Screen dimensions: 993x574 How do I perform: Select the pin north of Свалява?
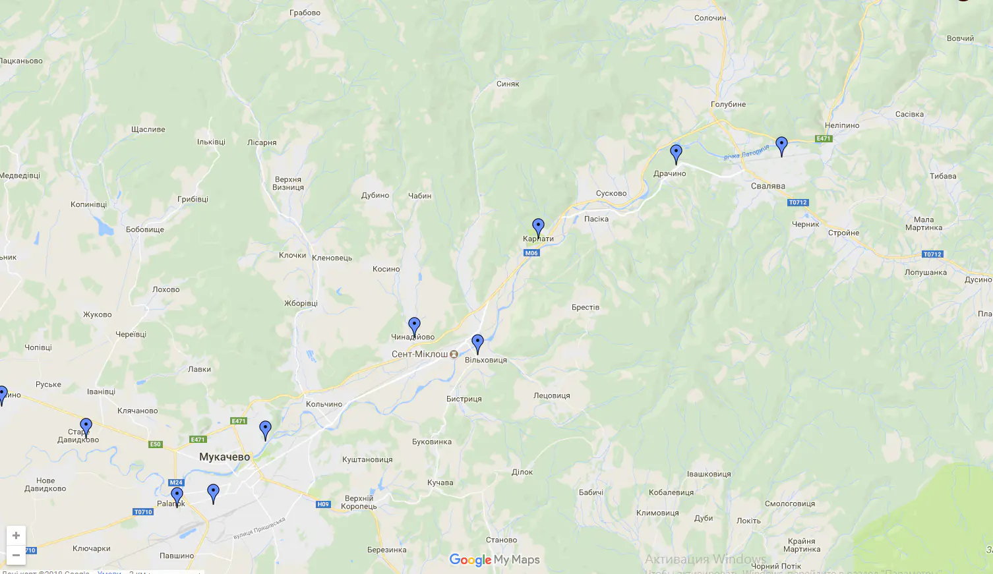781,146
